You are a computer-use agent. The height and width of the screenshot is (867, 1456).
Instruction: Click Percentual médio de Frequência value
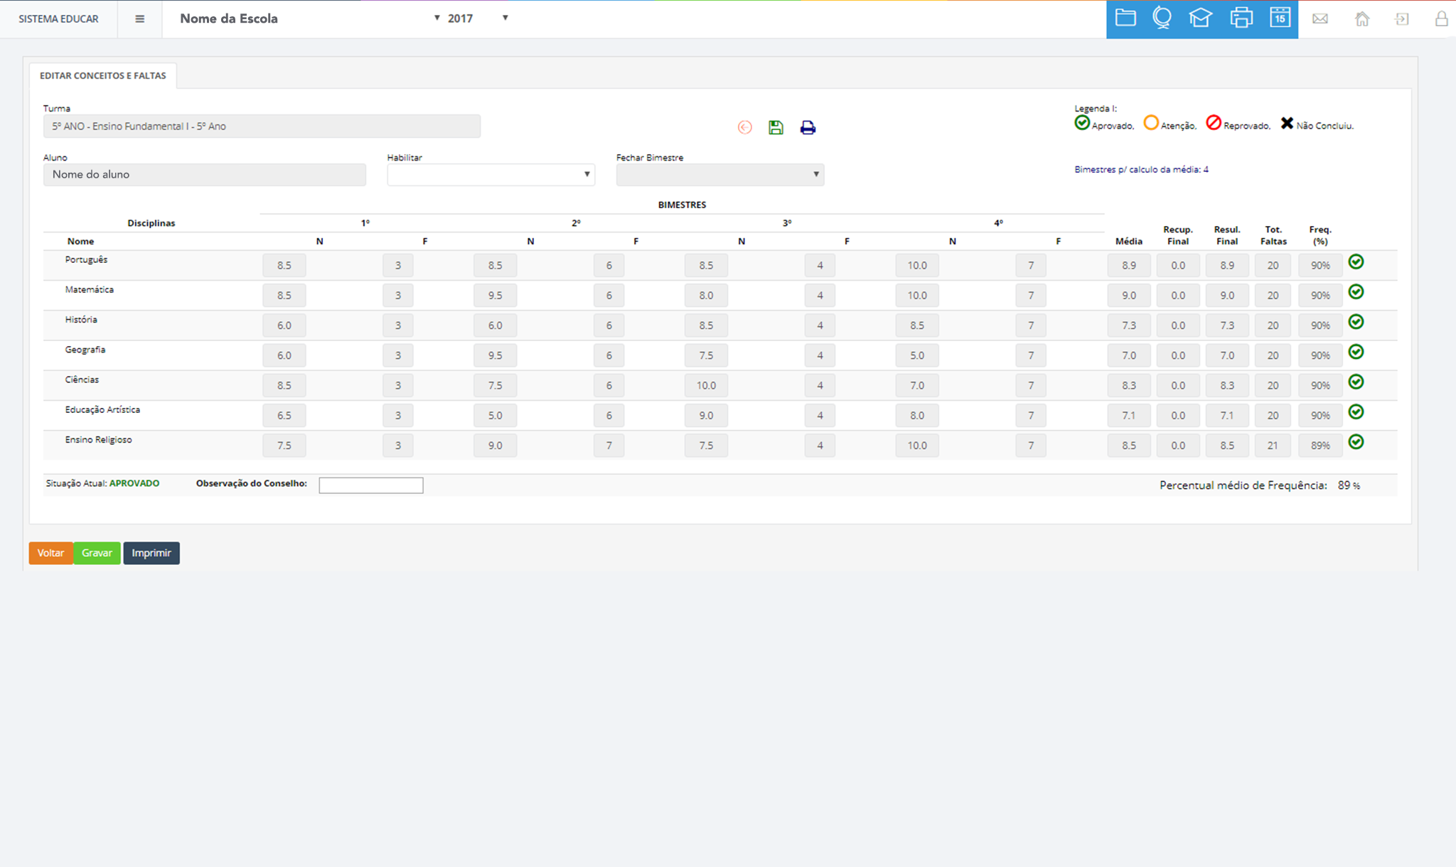[x=1349, y=485]
